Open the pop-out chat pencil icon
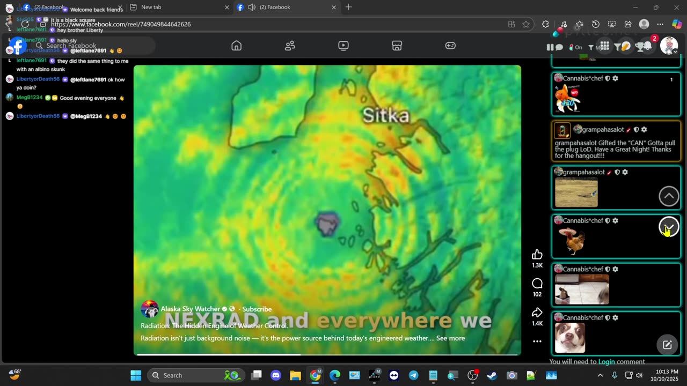The height and width of the screenshot is (386, 687). [x=667, y=345]
